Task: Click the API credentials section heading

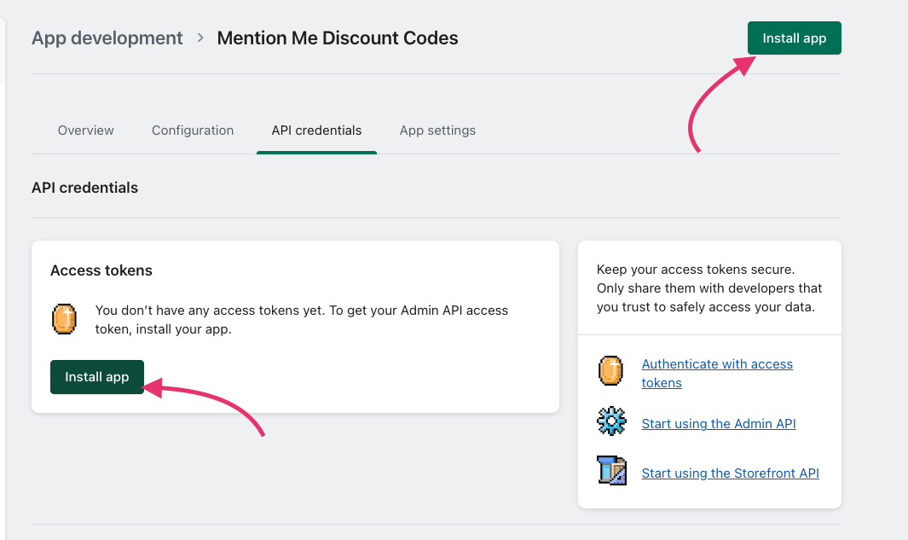Action: pos(84,188)
